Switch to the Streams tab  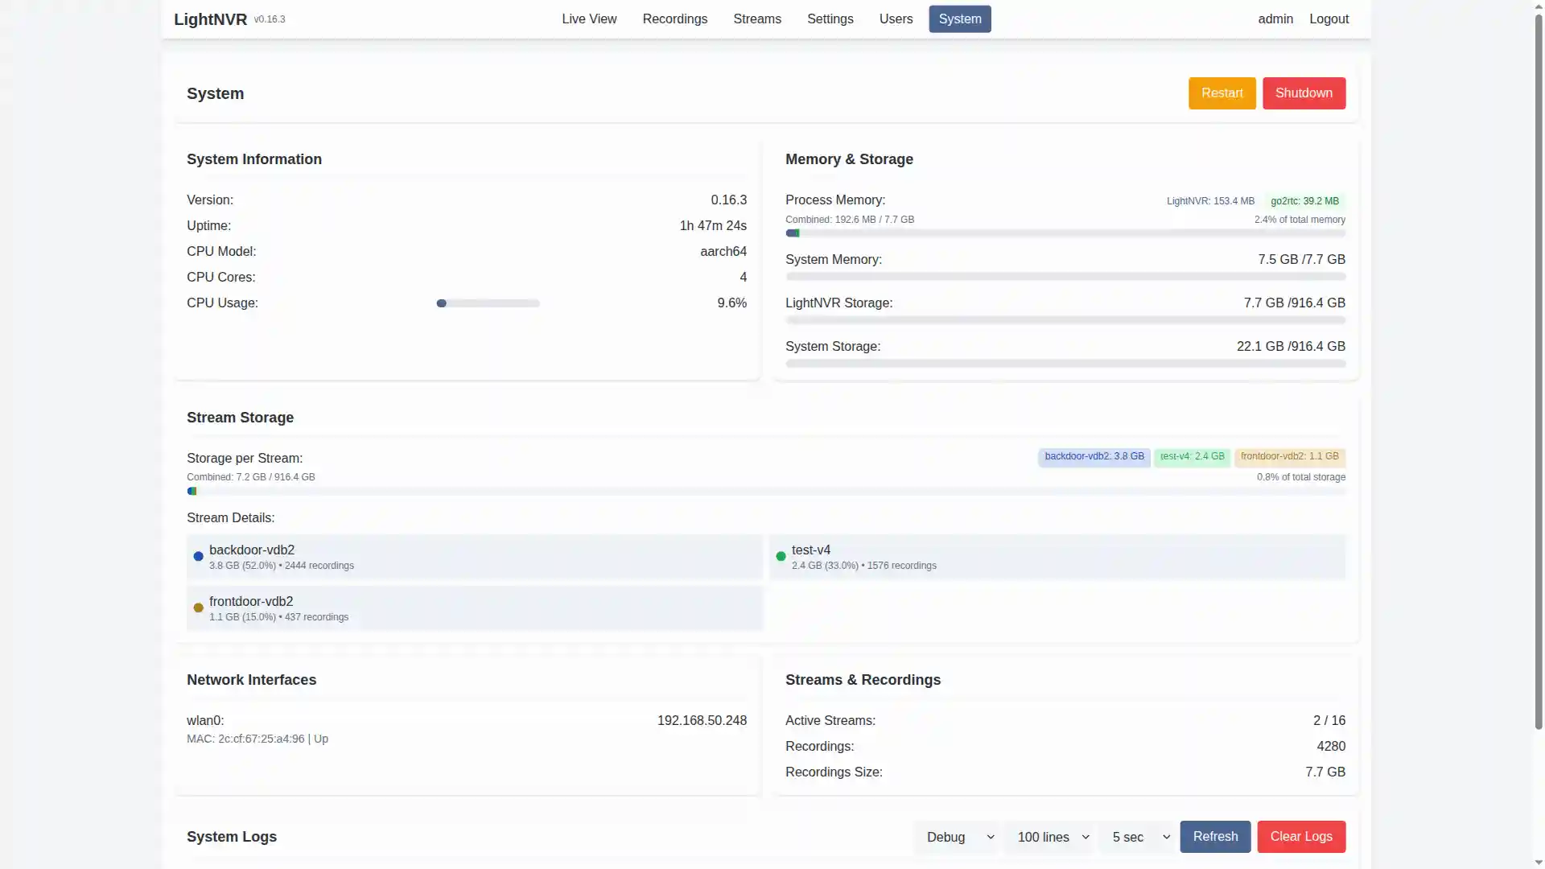756,19
